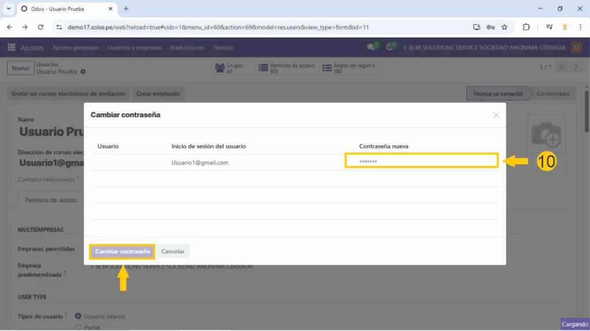590x331 pixels.
Task: Close the Cambiar contraseña dialog
Action: [x=496, y=115]
